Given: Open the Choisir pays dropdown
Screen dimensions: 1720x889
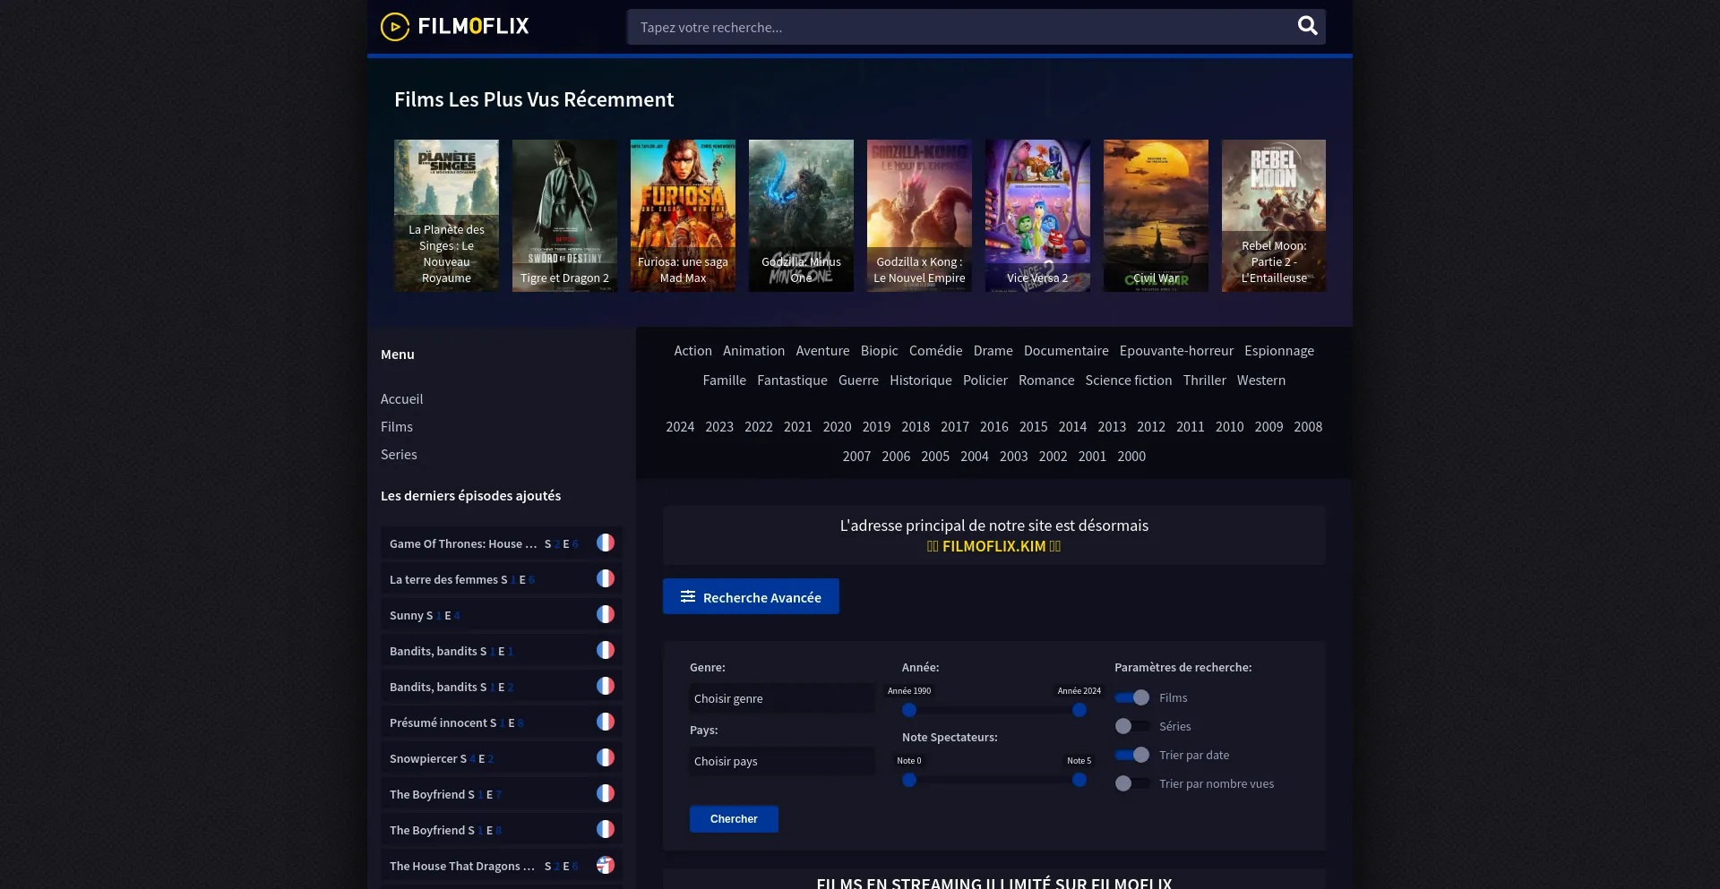Looking at the screenshot, I should pyautogui.click(x=782, y=761).
